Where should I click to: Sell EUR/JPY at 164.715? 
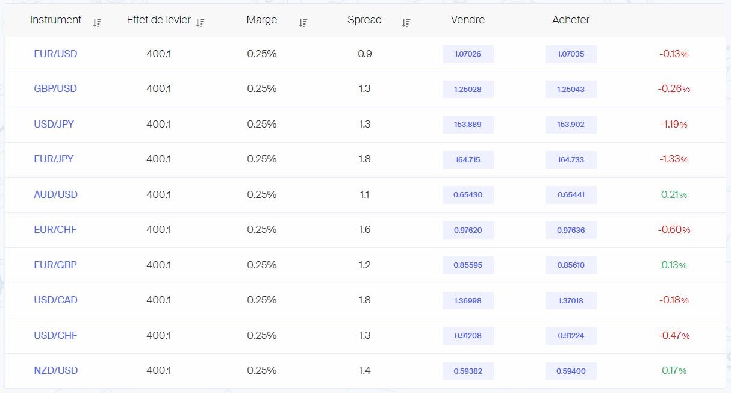(468, 159)
